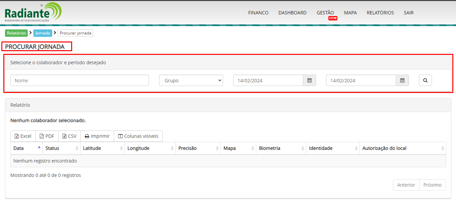Open the RELATÓRIOS menu
Viewport: 456px width, 203px height.
380,13
